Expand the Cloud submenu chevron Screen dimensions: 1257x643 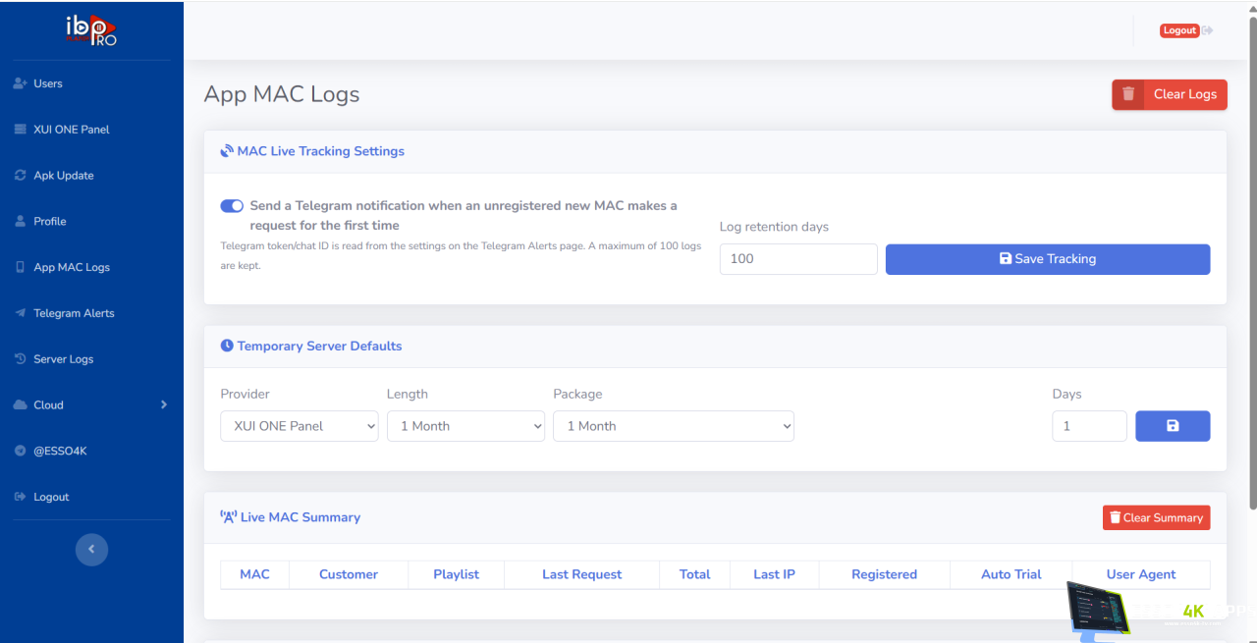tap(164, 404)
